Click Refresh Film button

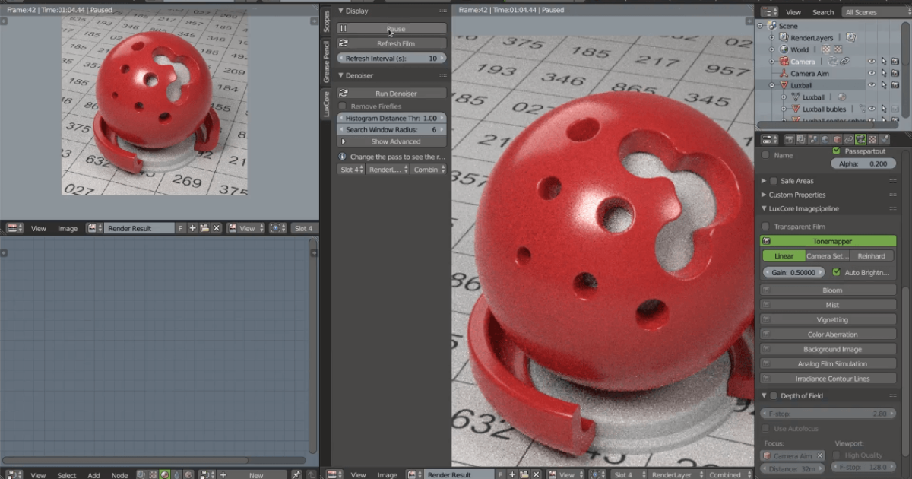(x=391, y=43)
